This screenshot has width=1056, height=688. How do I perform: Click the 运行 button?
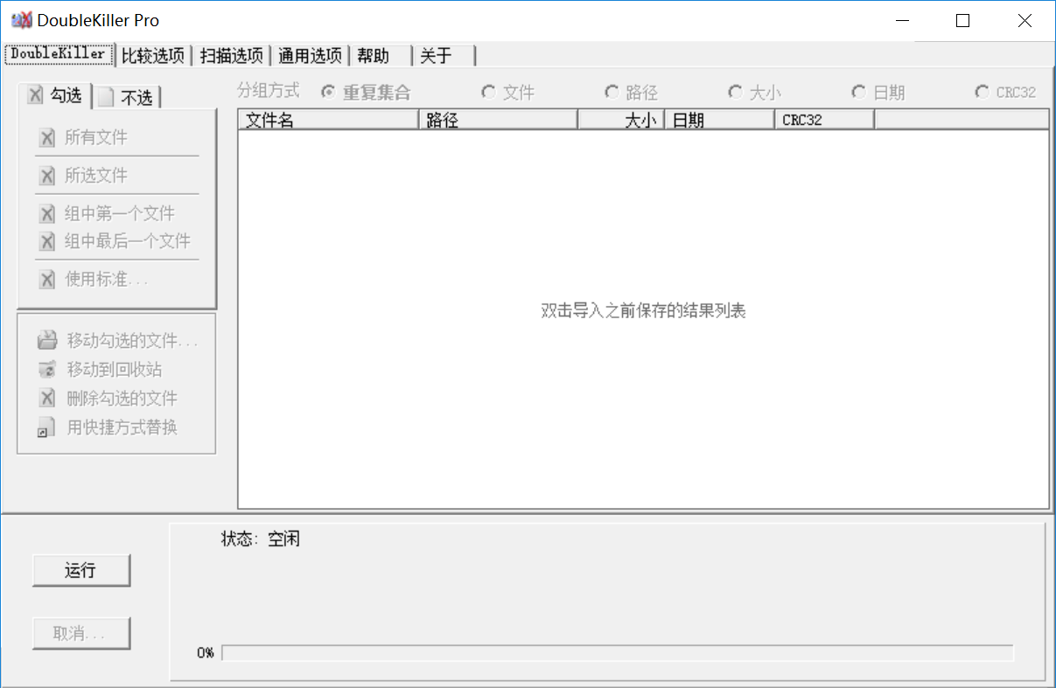80,571
